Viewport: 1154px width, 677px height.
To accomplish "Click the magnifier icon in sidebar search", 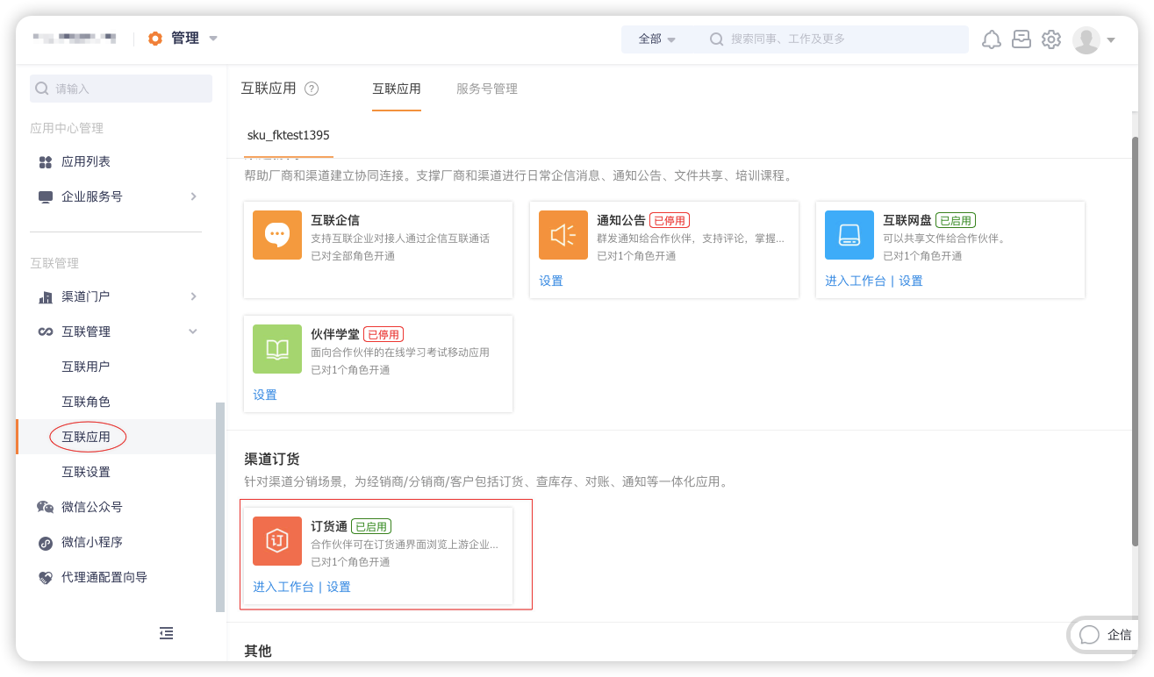I will click(42, 89).
